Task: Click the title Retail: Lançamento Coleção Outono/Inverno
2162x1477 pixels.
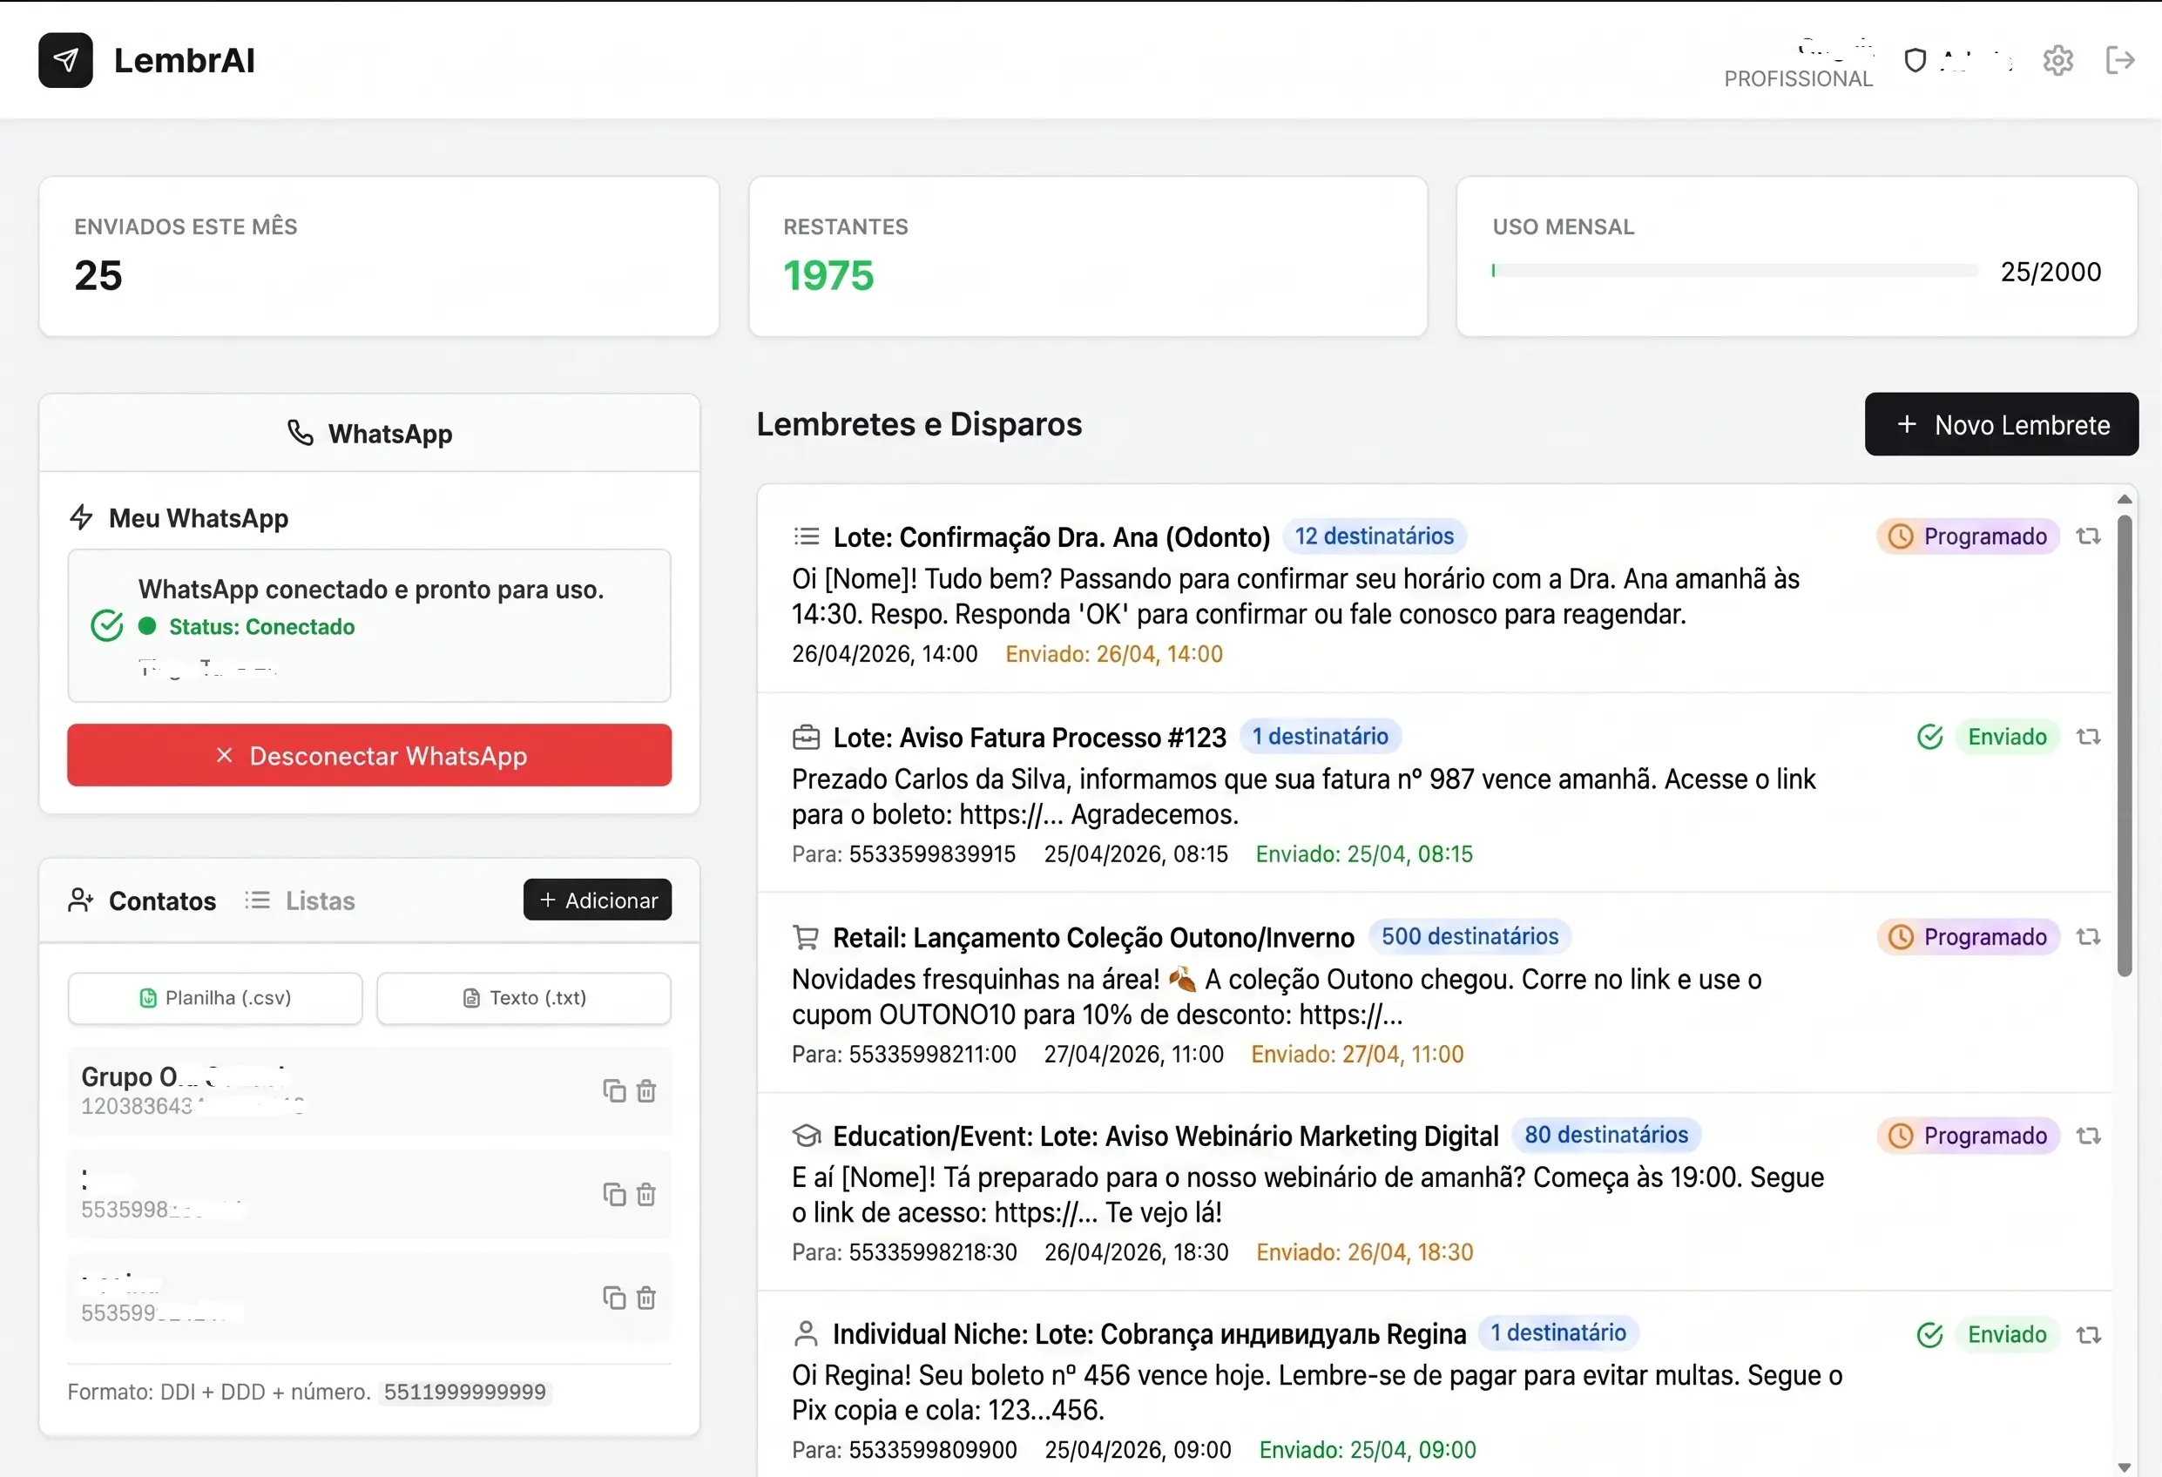Action: click(x=1093, y=938)
